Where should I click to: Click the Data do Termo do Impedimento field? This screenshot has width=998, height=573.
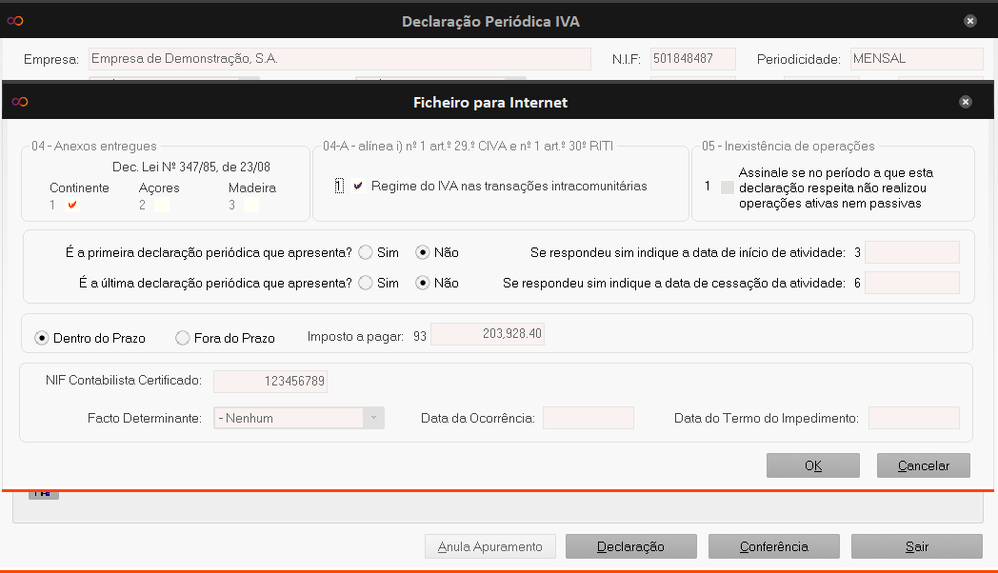click(x=913, y=418)
